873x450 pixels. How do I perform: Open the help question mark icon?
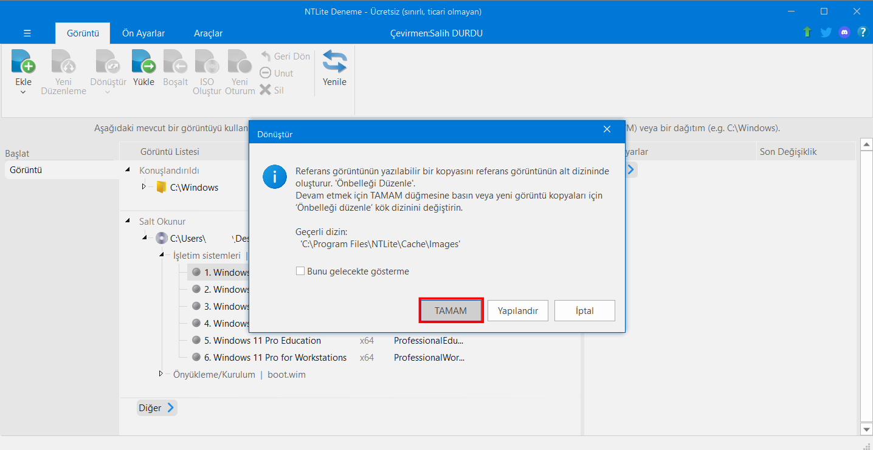point(863,32)
